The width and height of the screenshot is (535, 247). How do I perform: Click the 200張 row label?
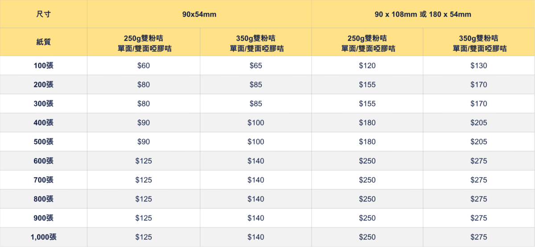(43, 85)
